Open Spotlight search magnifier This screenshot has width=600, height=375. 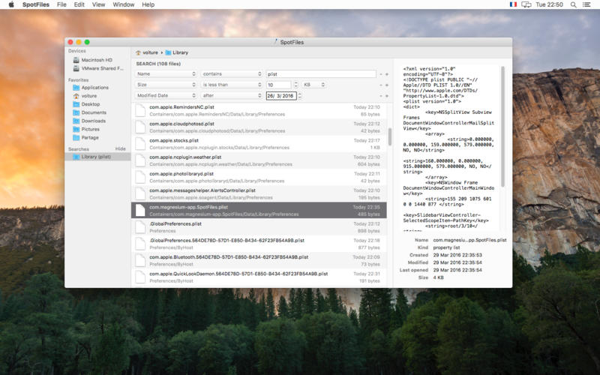coord(573,4)
